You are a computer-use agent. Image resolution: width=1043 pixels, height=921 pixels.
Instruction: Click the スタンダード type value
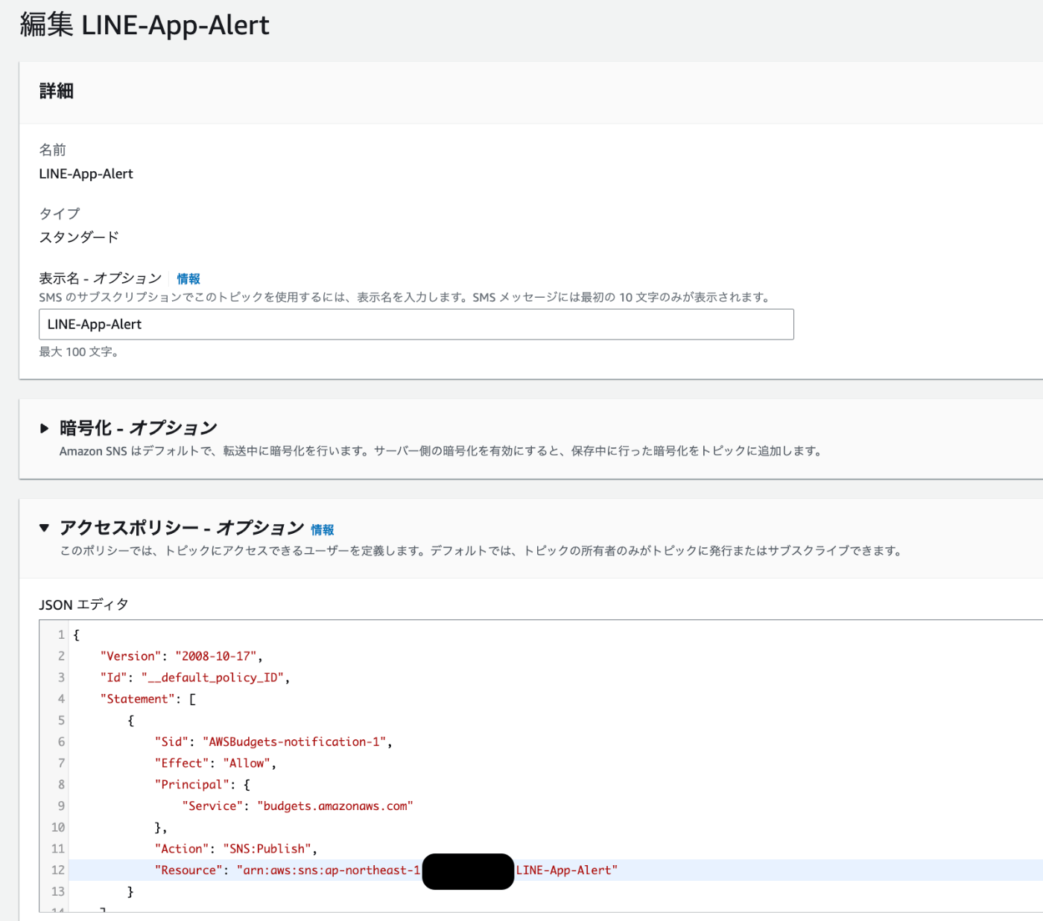[x=79, y=238]
